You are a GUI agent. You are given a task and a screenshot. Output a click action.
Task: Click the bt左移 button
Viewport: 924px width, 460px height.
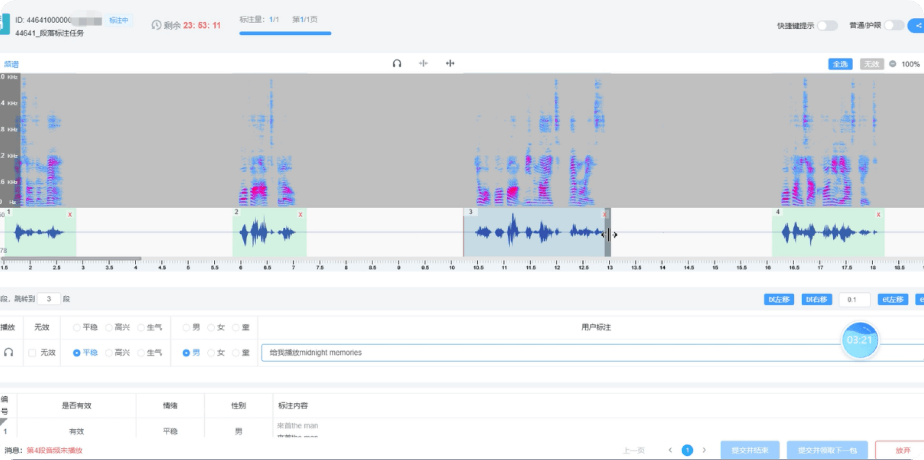779,299
